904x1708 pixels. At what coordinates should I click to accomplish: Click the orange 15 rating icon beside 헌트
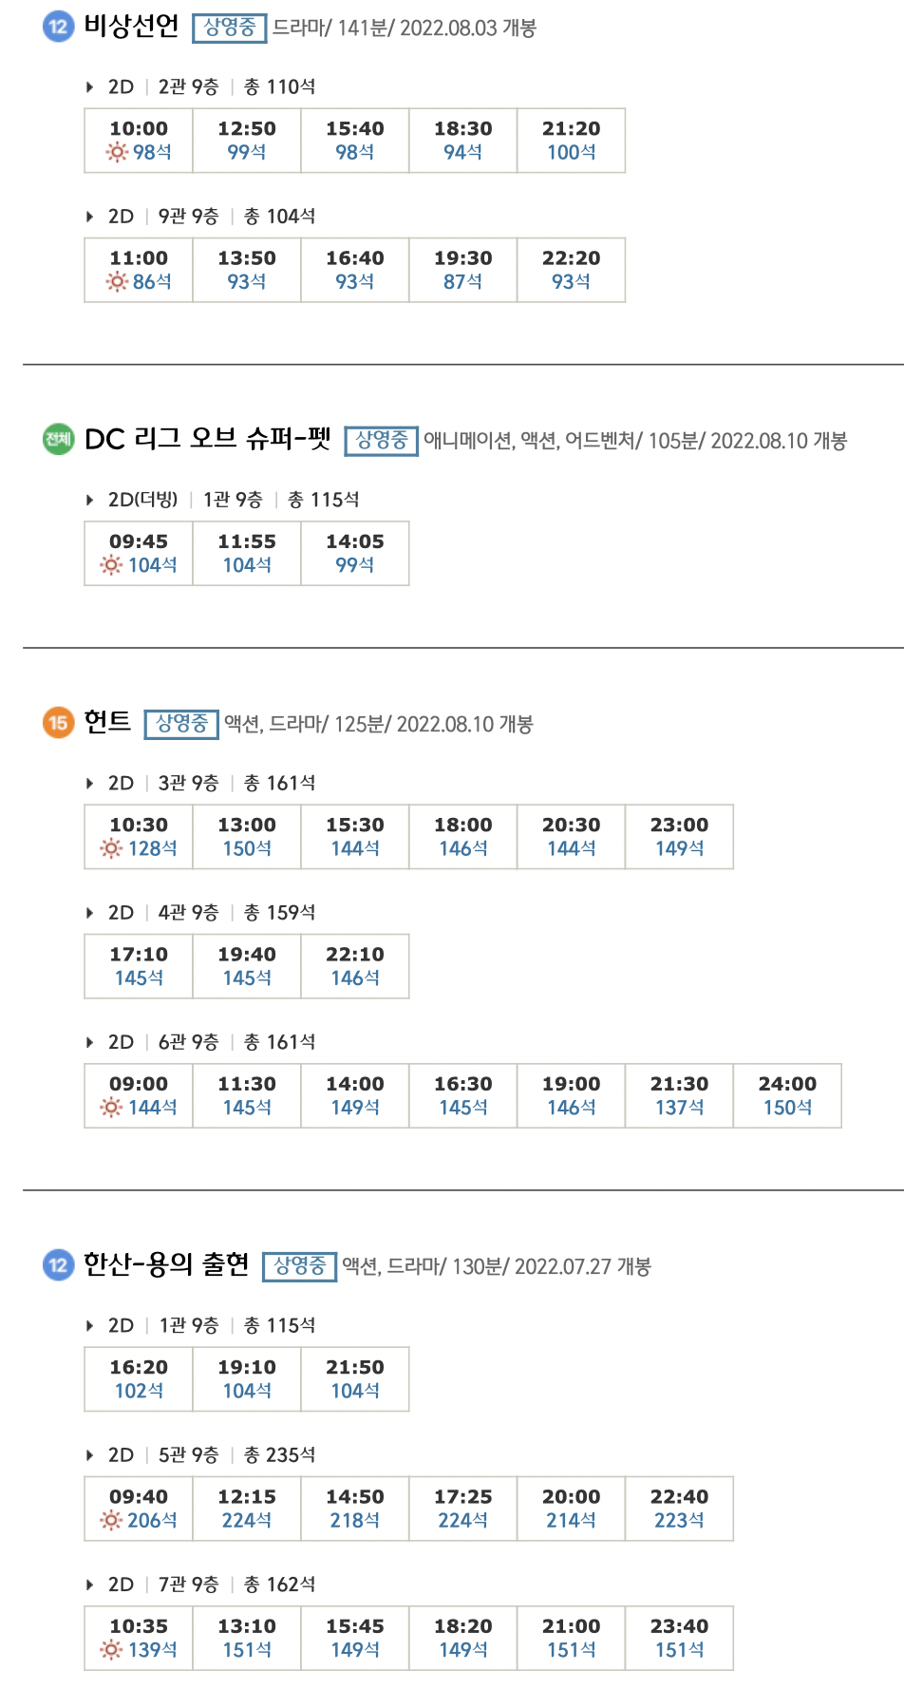click(58, 723)
